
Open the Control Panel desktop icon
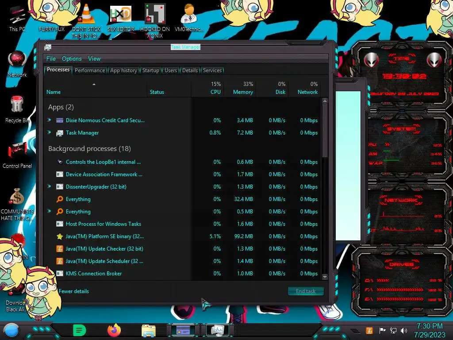[x=17, y=155]
